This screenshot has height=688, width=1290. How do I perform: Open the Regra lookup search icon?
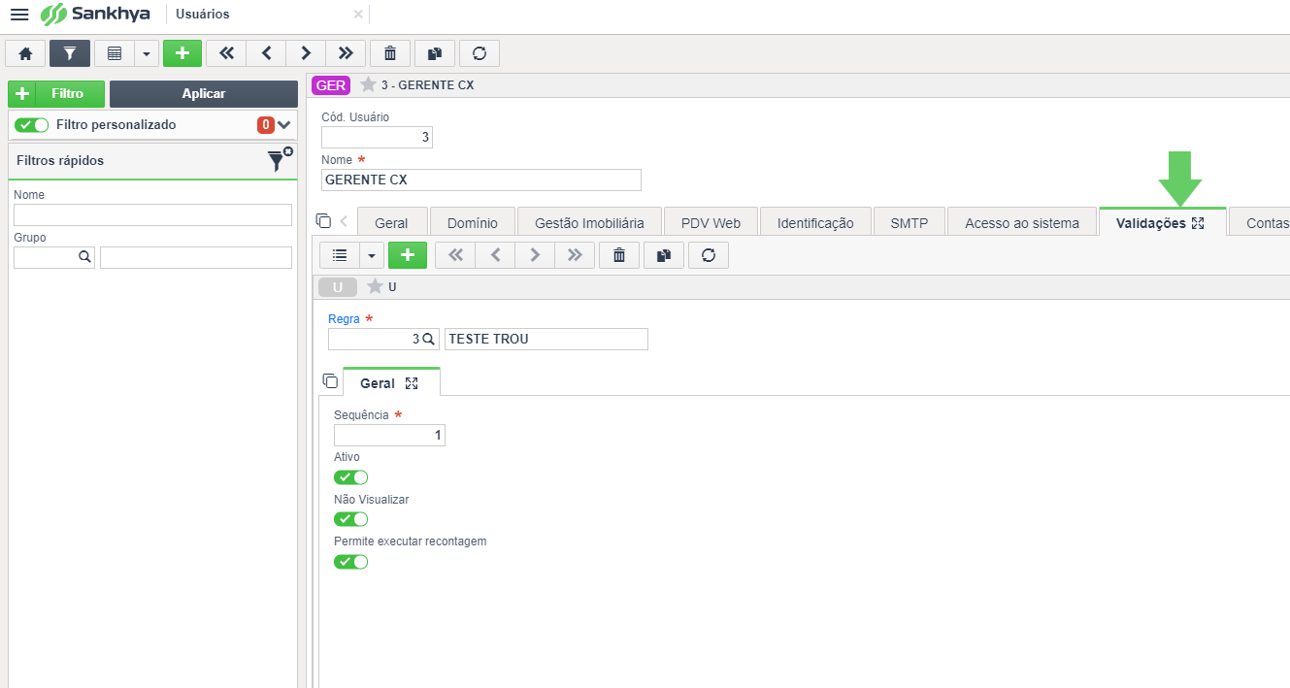pyautogui.click(x=428, y=339)
